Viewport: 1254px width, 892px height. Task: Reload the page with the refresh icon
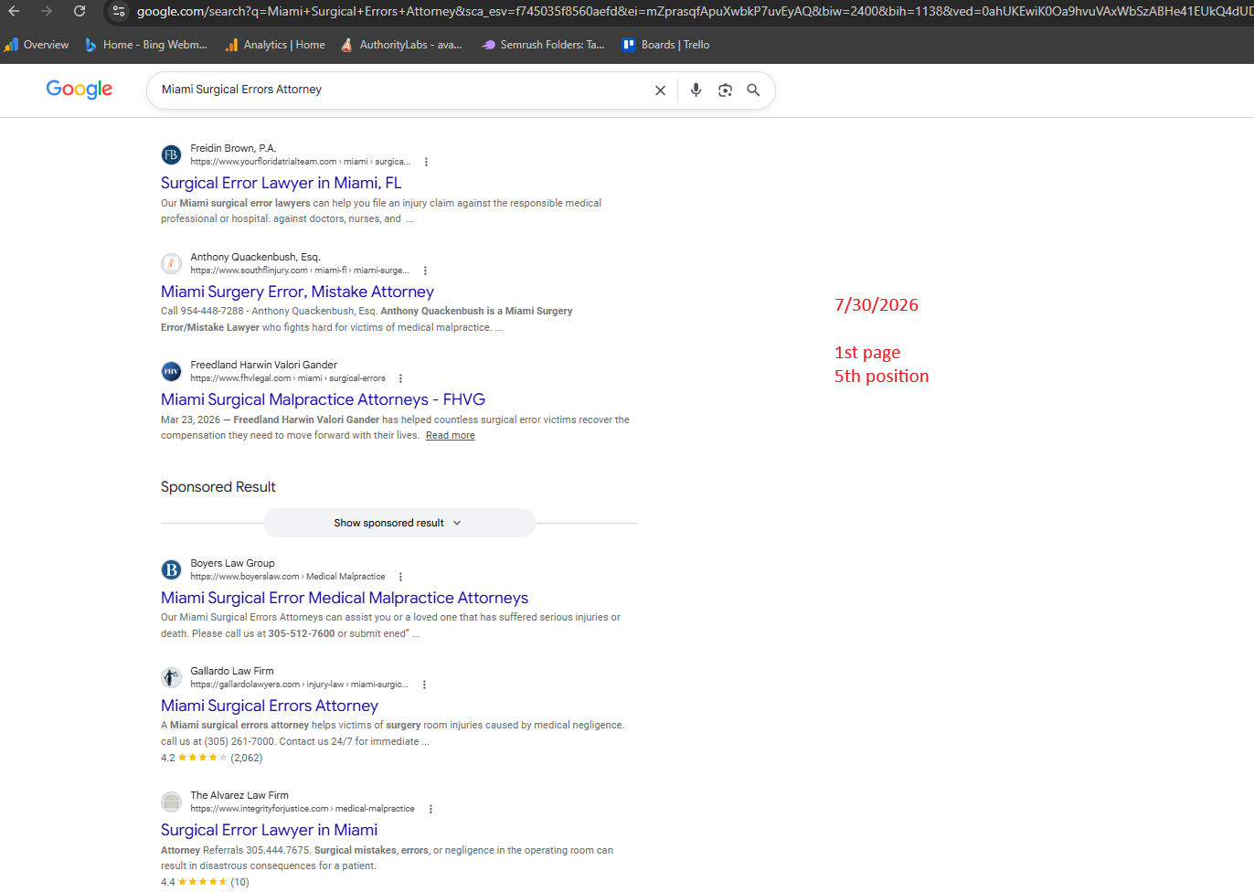(80, 11)
